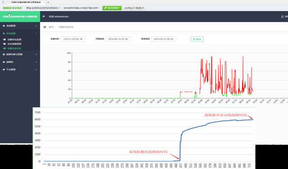
Task: Click the green 查询 search button
Action: [x=197, y=39]
